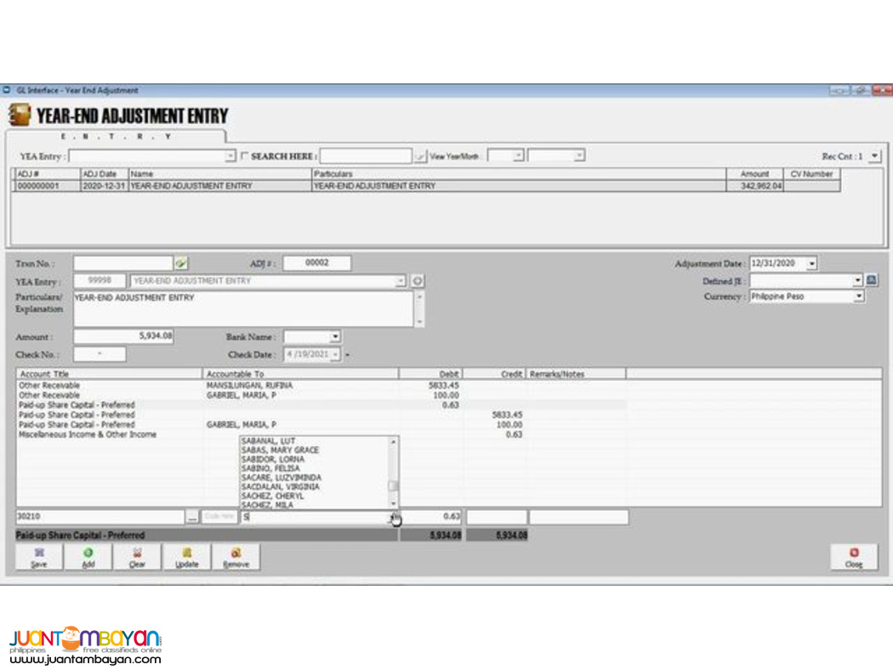This screenshot has width=893, height=670.
Task: Open the Bank Name dropdown
Action: point(334,337)
